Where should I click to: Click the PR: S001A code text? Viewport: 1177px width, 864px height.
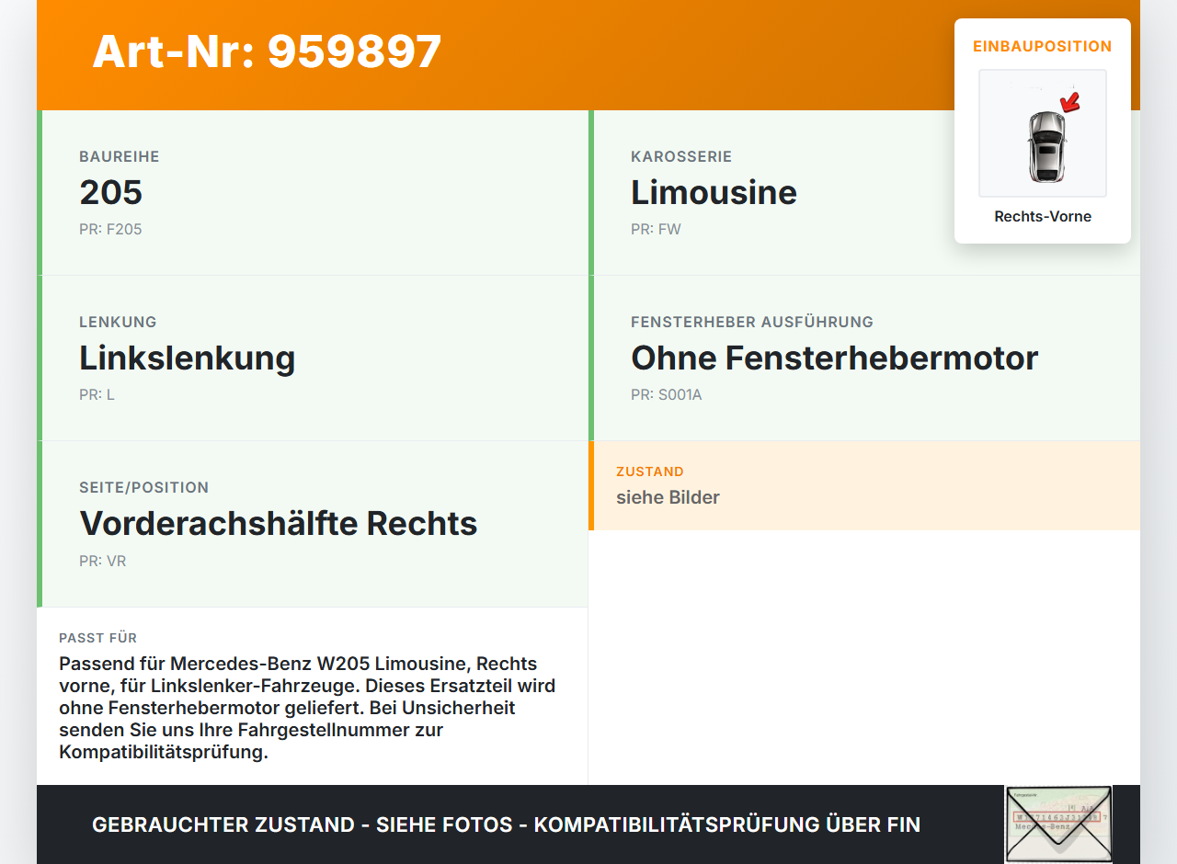tap(666, 394)
